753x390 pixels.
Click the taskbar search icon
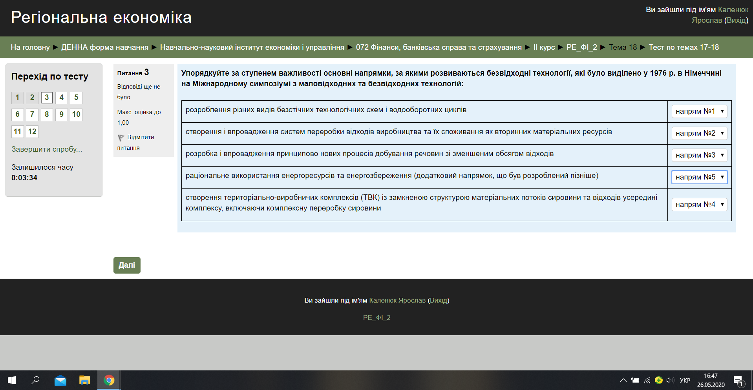tap(35, 380)
